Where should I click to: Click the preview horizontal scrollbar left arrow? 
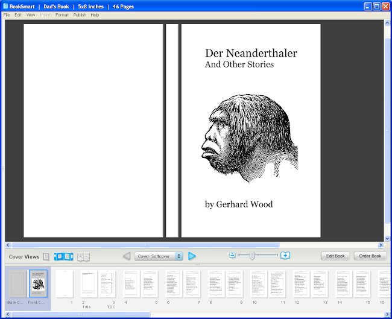[8, 245]
